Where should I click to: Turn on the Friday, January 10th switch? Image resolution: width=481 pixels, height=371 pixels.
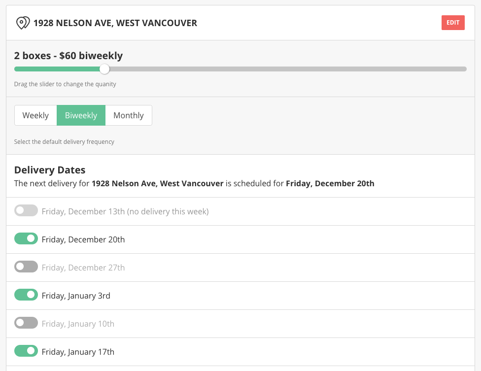[x=26, y=323]
